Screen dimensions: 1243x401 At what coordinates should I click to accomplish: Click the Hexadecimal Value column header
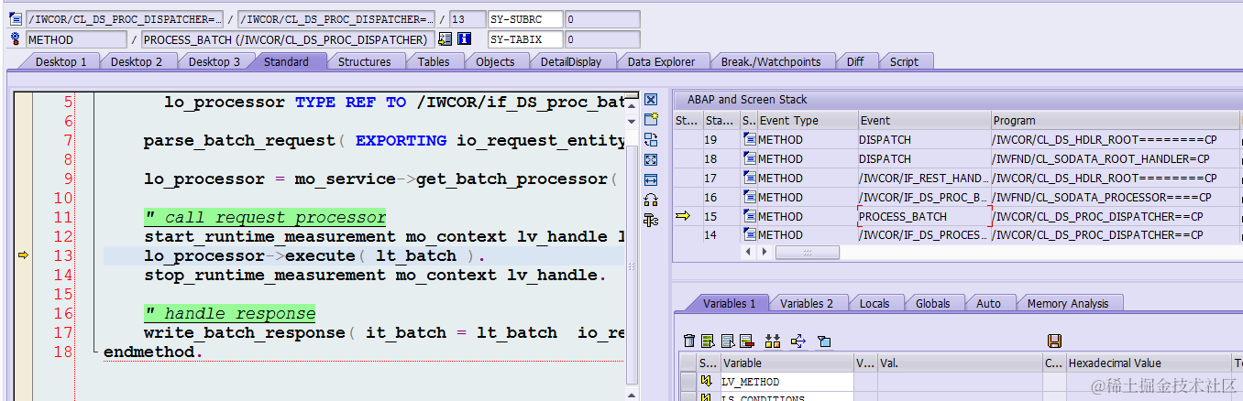(1148, 363)
